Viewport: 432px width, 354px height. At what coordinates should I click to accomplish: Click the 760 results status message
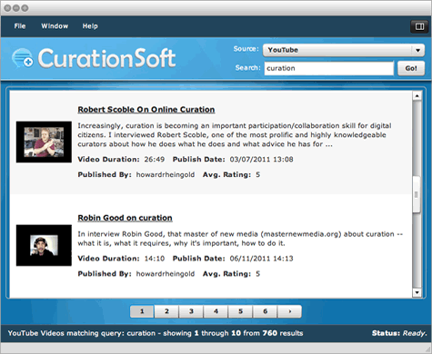click(x=156, y=333)
